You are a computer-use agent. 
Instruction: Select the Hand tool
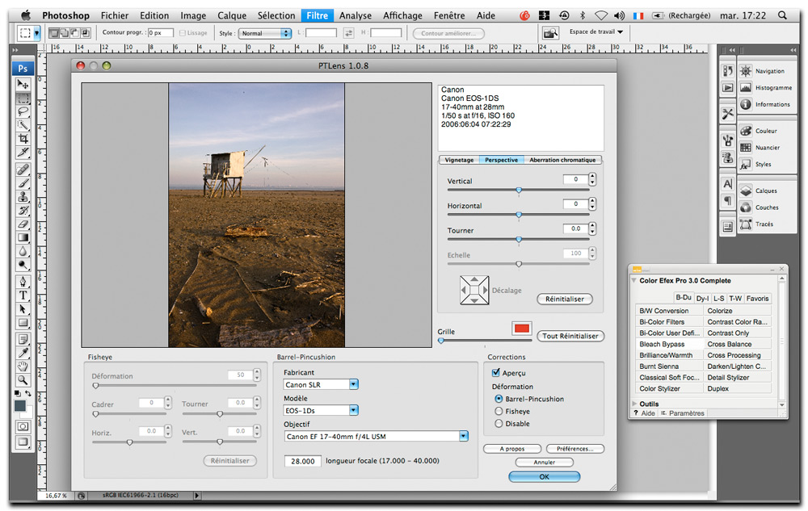pyautogui.click(x=23, y=366)
